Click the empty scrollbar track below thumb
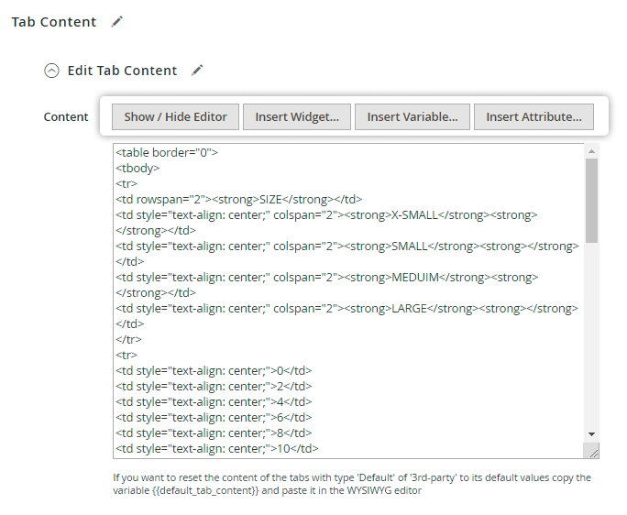This screenshot has height=515, width=627. click(592, 339)
